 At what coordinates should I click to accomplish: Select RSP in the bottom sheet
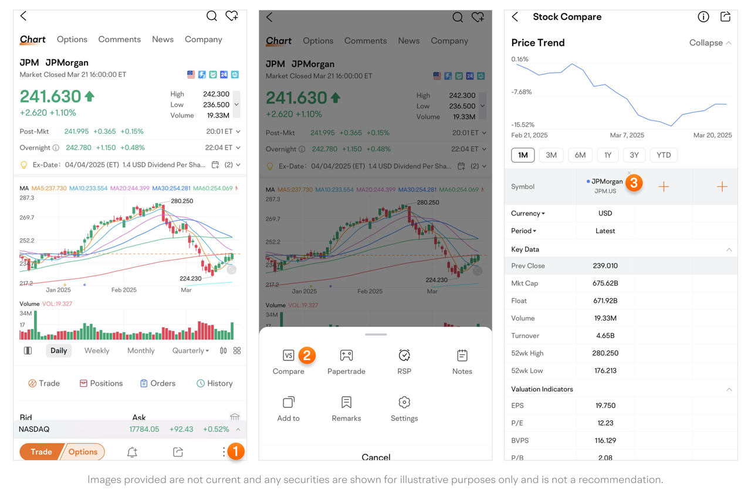click(x=404, y=362)
